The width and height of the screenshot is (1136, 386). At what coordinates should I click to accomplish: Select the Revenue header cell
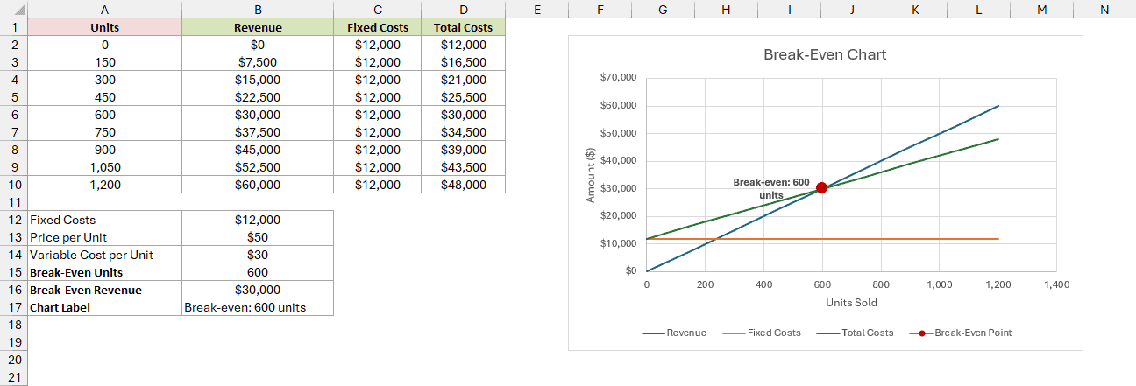pos(258,27)
